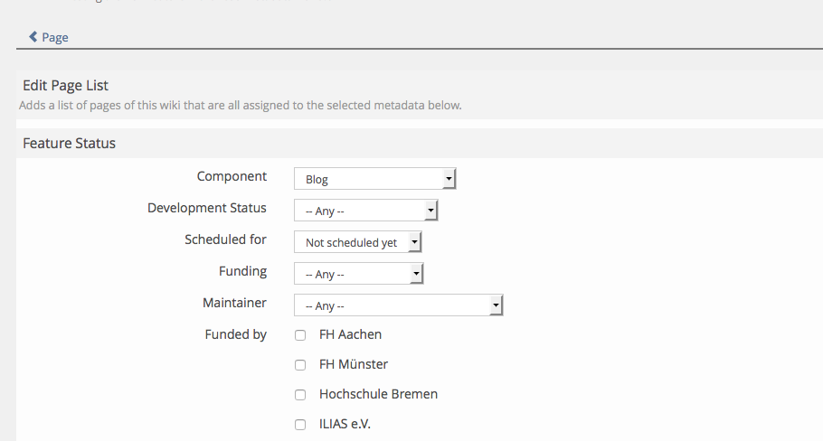Click the Feature Status section header

tap(69, 143)
